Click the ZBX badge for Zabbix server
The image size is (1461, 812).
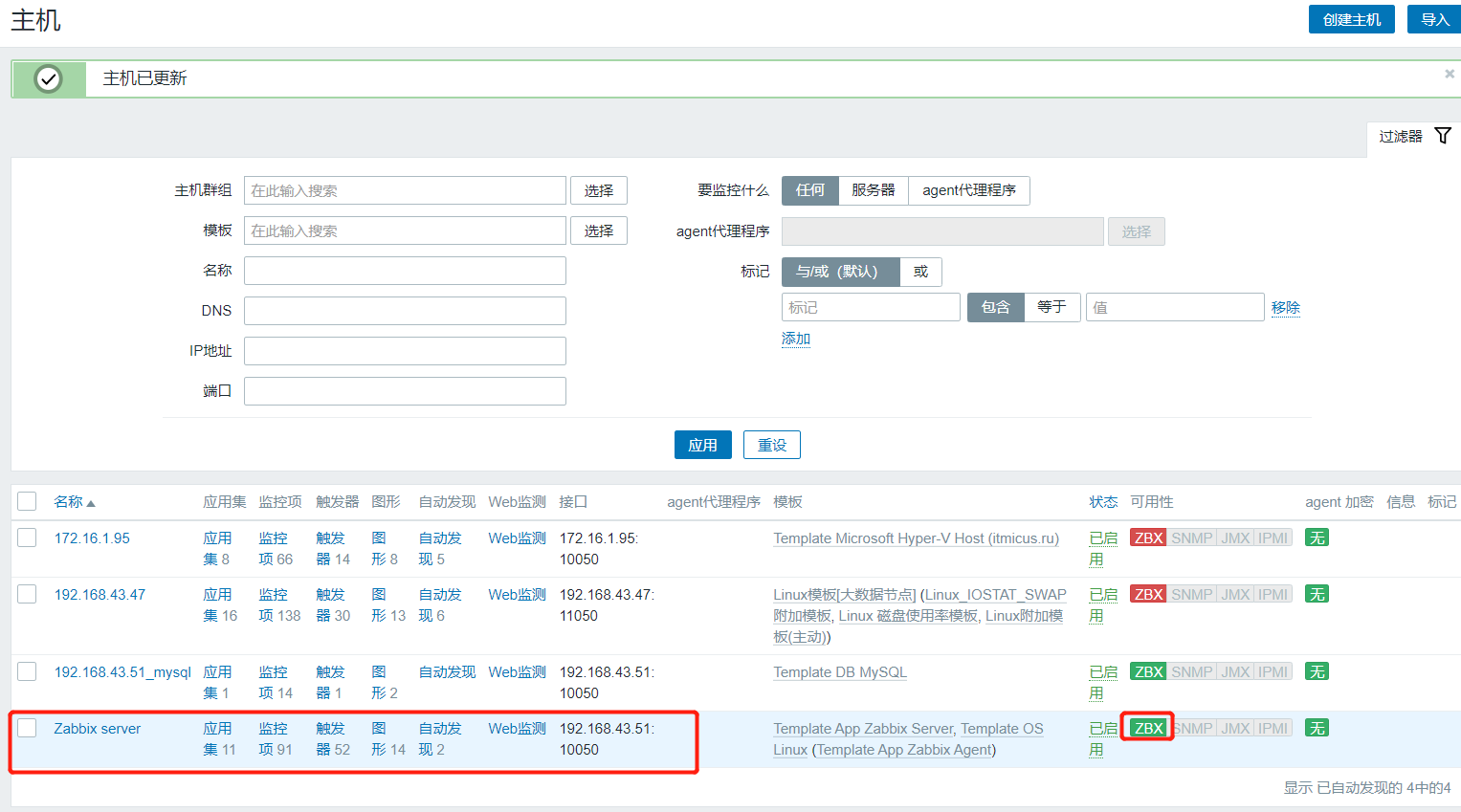pos(1148,728)
